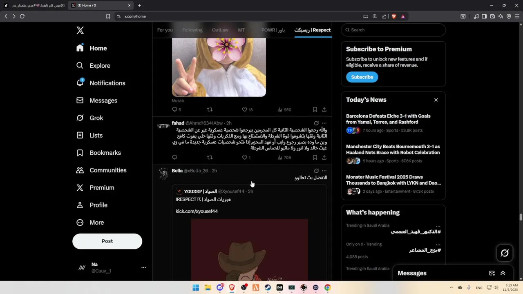The width and height of the screenshot is (523, 294).
Task: Switch to the POWR | باور tab
Action: coord(273,30)
